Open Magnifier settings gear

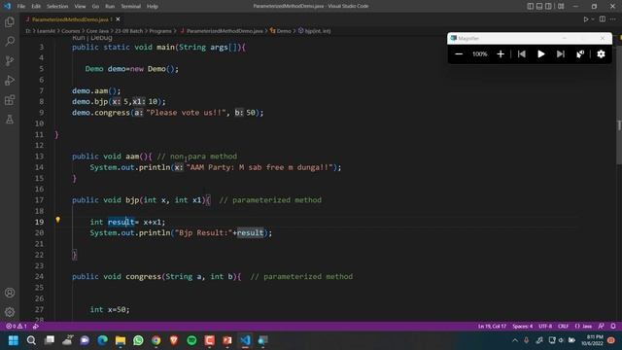tap(601, 54)
